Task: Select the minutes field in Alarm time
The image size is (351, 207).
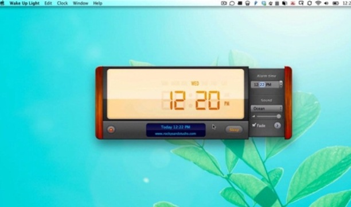Action: point(262,85)
